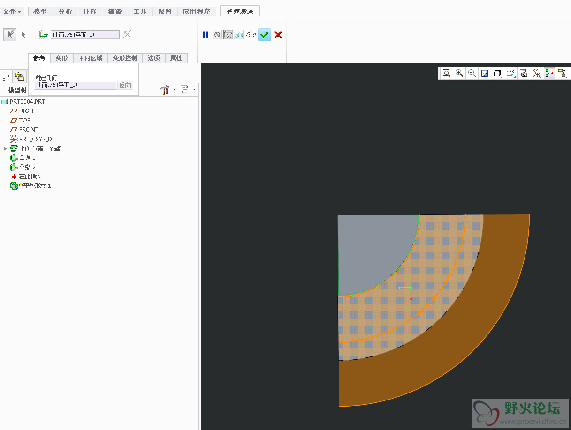
Task: Click the fixed geometry surface icon
Action: pyautogui.click(x=44, y=35)
